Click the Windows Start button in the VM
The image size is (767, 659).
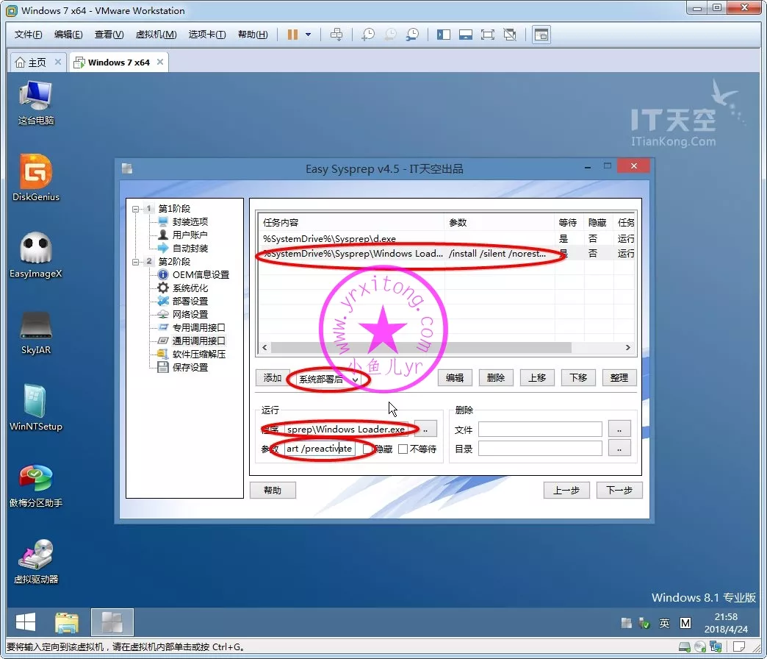coord(26,623)
